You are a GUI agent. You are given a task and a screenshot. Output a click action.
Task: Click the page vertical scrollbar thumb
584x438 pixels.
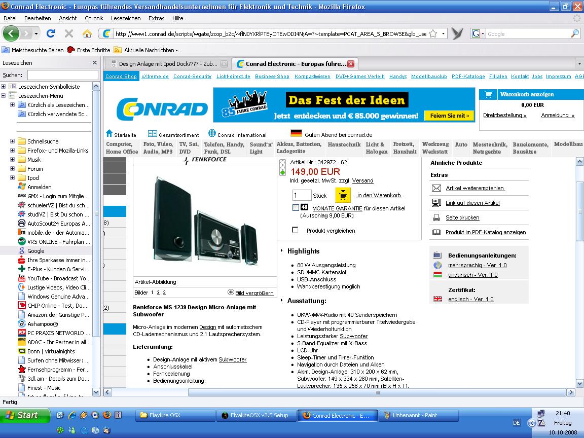tap(579, 211)
